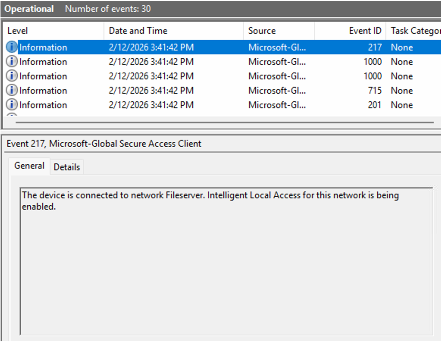Screen dimensions: 441x342
Task: Click the Source cell of the Event 217 row
Action: 277,47
